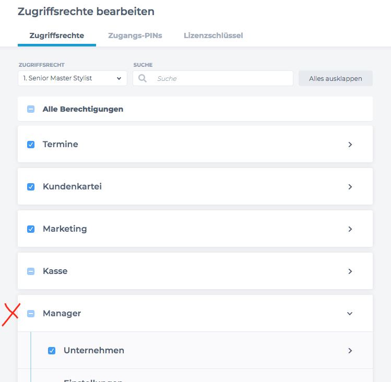Click the Alles ausklappen button
Viewport: 391px width, 382px height.
coord(335,78)
